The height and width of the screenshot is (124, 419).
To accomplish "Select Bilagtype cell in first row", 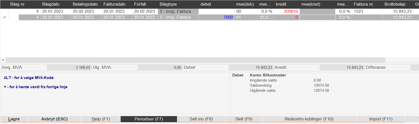I will pyautogui.click(x=178, y=12).
